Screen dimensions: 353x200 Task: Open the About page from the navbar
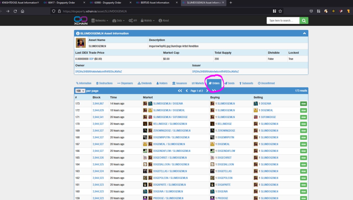pyautogui.click(x=164, y=21)
